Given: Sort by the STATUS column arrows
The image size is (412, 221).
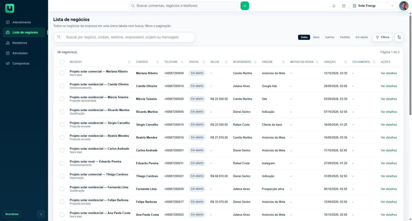Looking at the screenshot, I should [x=203, y=62].
